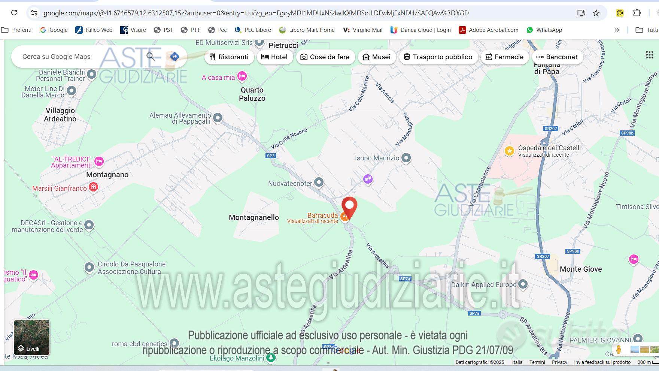Open the Termini link in map footer
Image resolution: width=659 pixels, height=371 pixels.
click(537, 362)
